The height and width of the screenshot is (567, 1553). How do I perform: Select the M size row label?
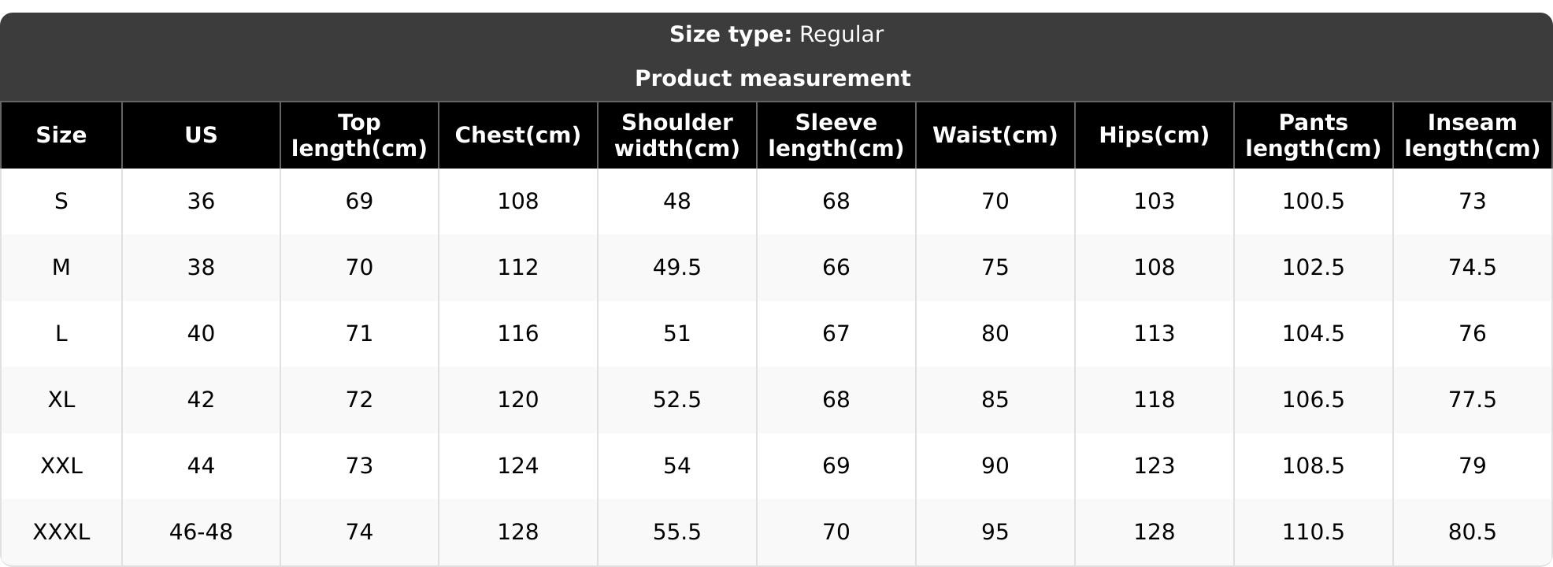pyautogui.click(x=61, y=268)
